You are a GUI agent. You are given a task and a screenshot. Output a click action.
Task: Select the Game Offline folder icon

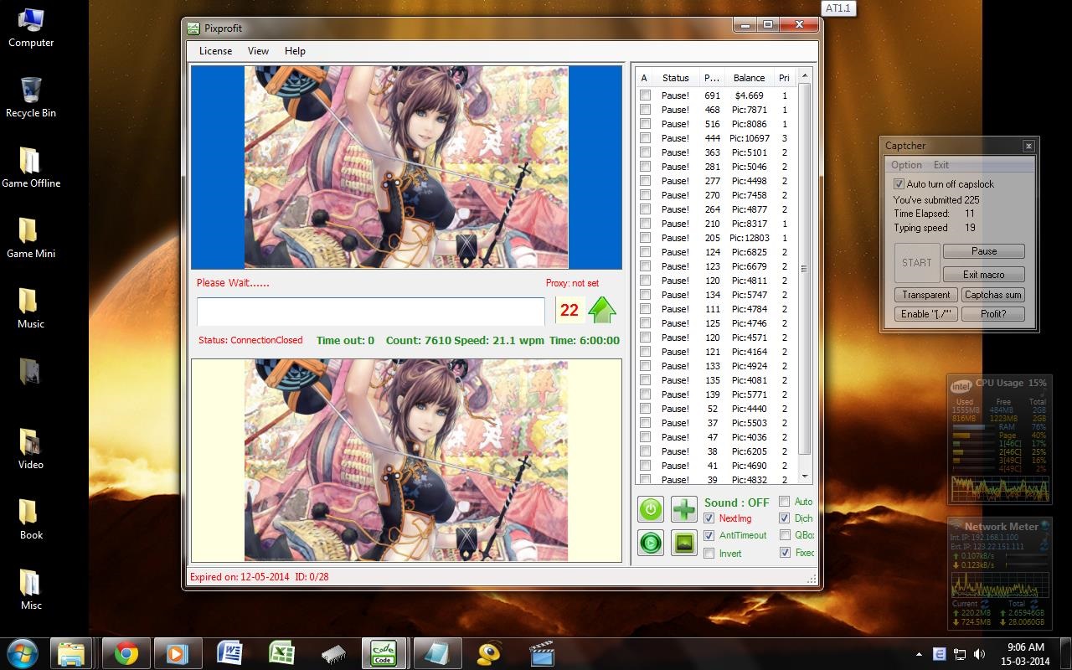click(x=31, y=167)
